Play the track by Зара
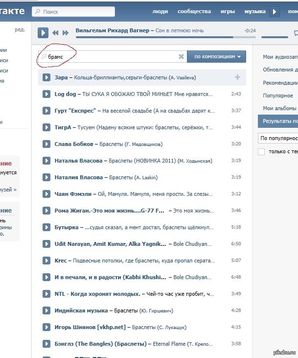Image resolution: width=298 pixels, height=358 pixels. point(46,77)
